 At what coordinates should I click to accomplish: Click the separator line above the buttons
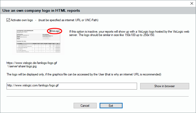point(98,96)
